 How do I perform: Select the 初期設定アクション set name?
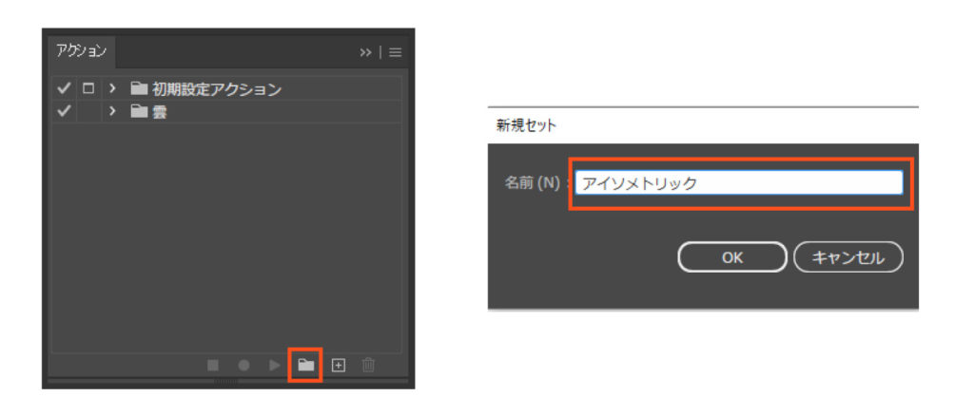tap(217, 89)
